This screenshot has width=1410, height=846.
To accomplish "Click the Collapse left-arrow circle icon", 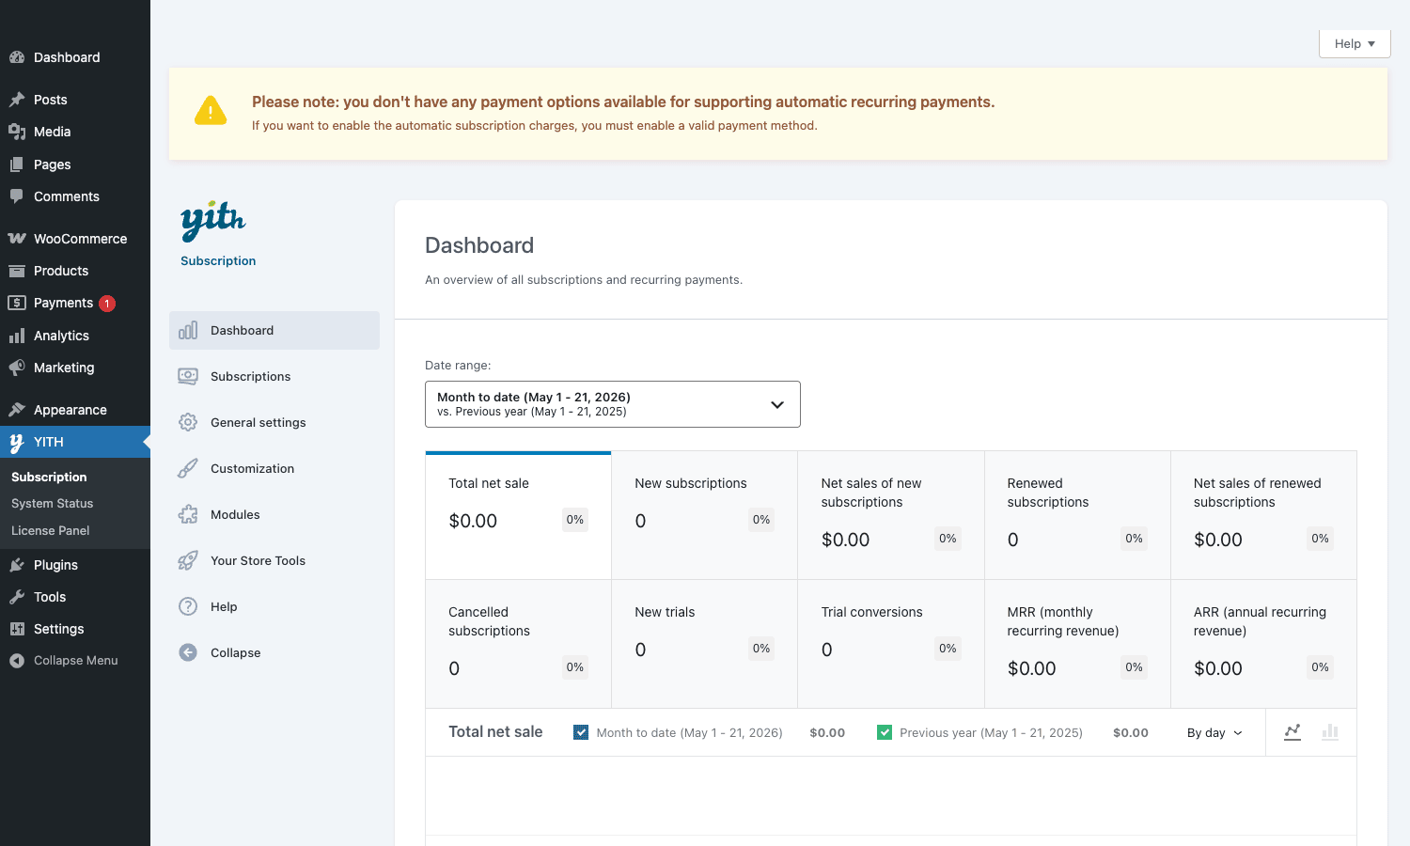I will 188,652.
